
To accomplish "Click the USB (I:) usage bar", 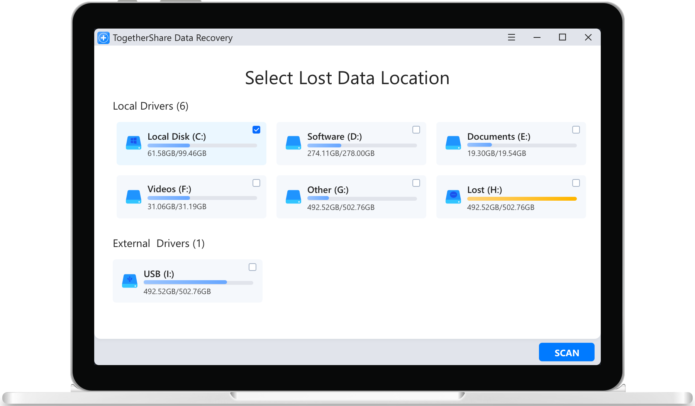I will point(198,282).
